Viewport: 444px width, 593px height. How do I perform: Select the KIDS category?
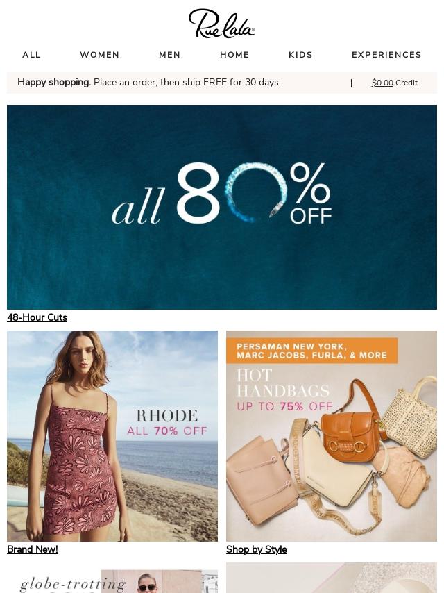tap(301, 55)
